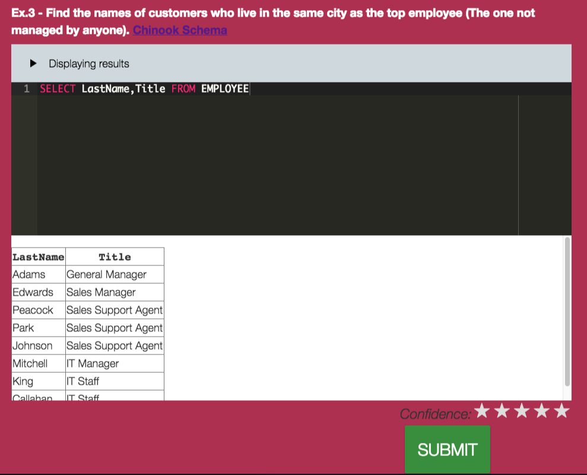587x475 pixels.
Task: Set confidence to four stars
Action: point(542,411)
